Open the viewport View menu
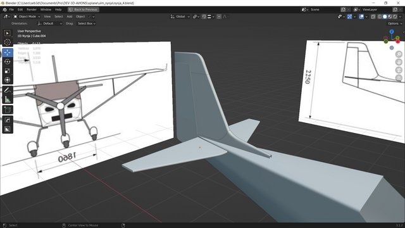The height and width of the screenshot is (228, 405). [x=47, y=16]
